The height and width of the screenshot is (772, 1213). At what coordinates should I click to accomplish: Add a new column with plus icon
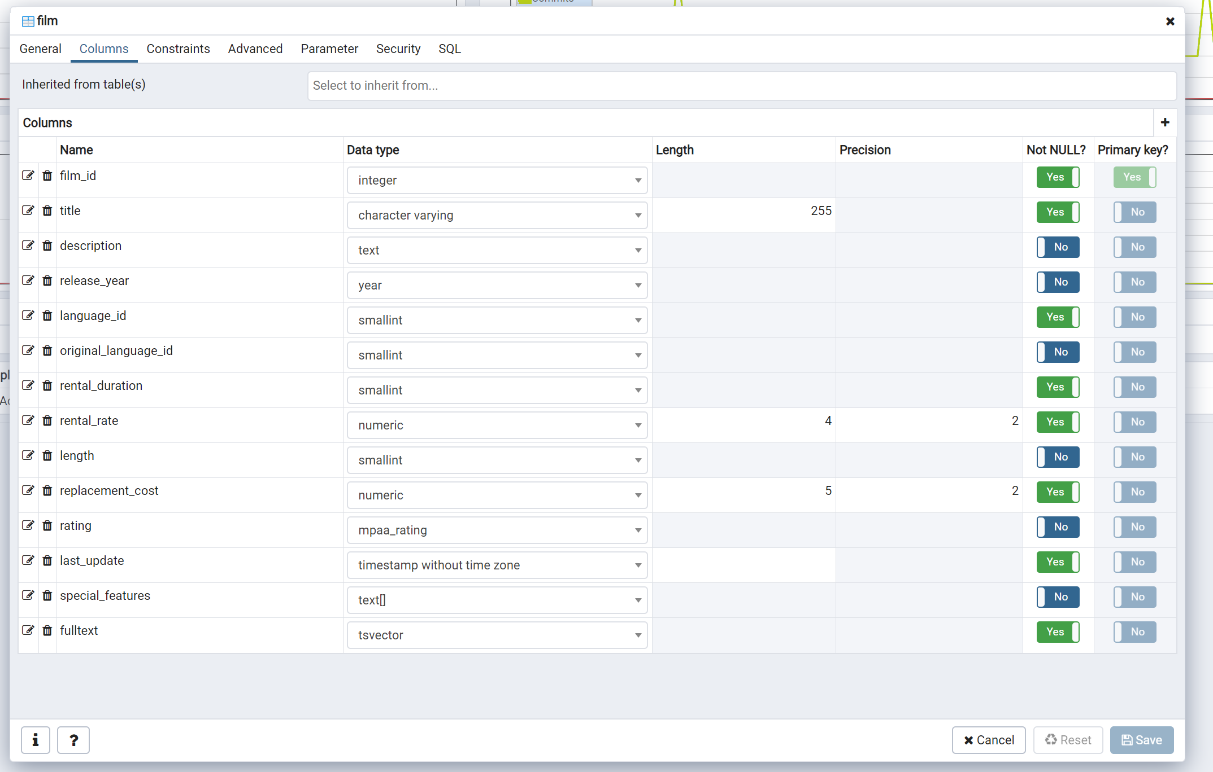pyautogui.click(x=1164, y=122)
